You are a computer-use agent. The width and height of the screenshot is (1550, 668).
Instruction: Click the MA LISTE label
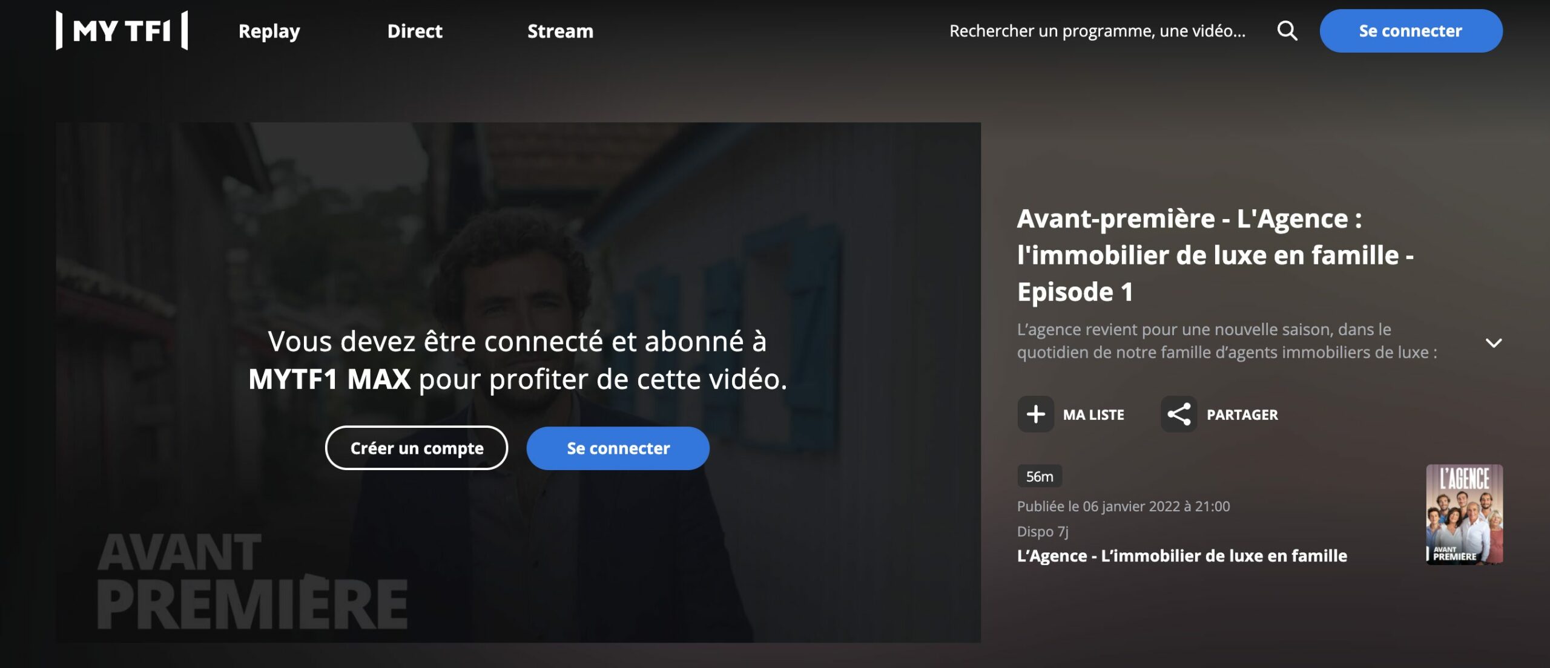tap(1093, 414)
